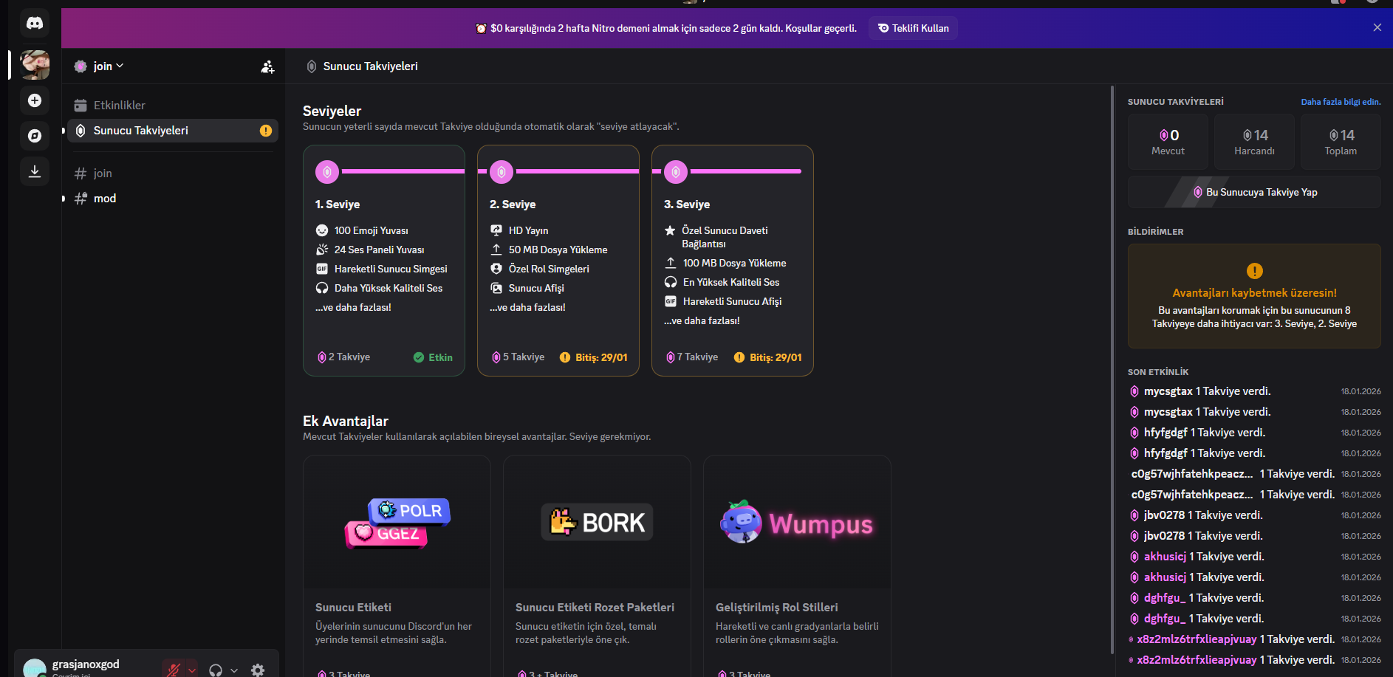The height and width of the screenshot is (677, 1393).
Task: Click the 3. Seviye level card
Action: (x=733, y=261)
